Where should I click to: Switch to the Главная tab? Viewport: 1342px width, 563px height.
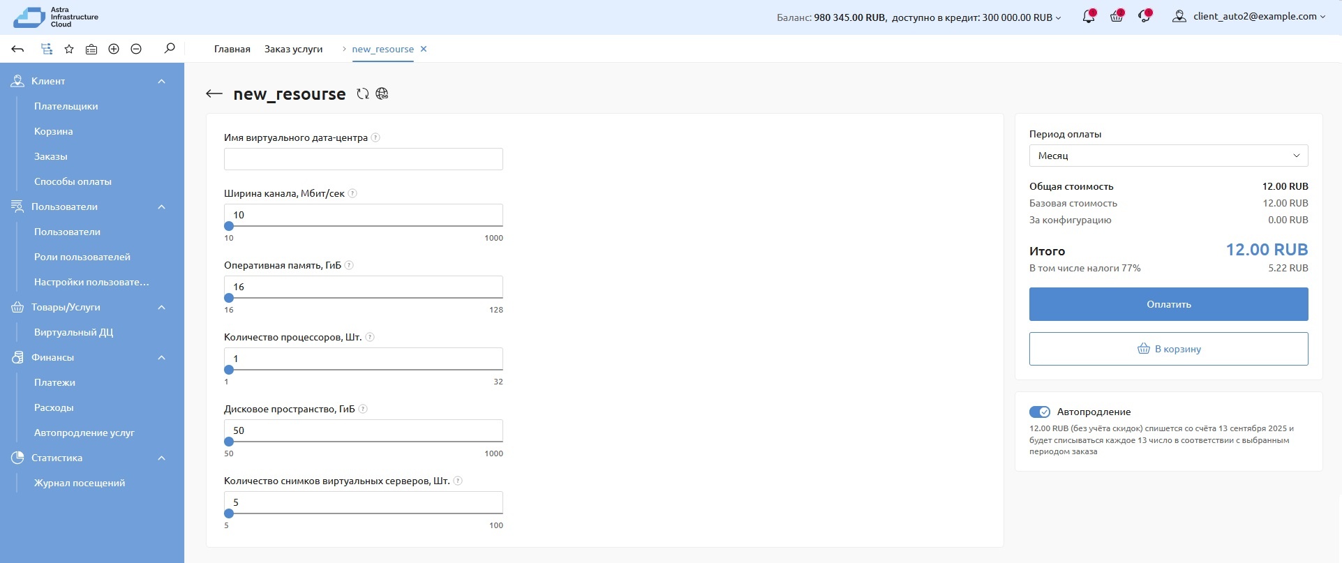pos(232,49)
